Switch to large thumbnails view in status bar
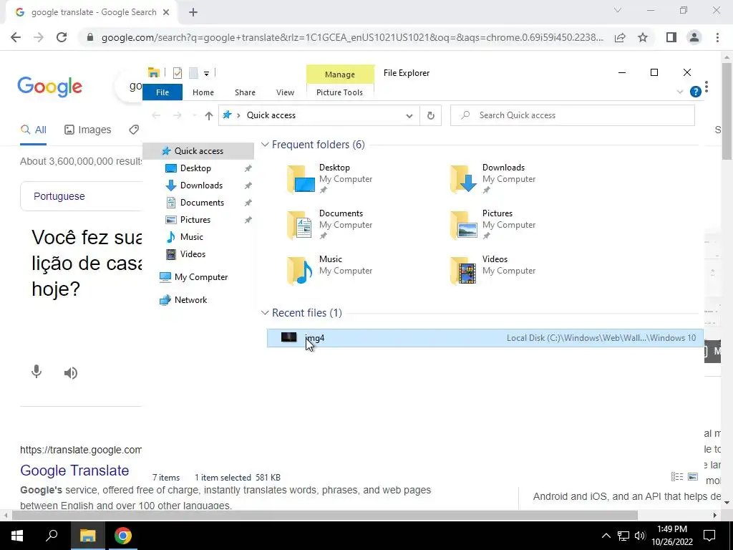The height and width of the screenshot is (550, 733). pos(693,476)
